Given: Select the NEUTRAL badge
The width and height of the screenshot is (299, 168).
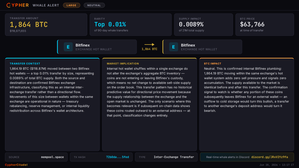Looking at the screenshot, I should tap(94, 5).
